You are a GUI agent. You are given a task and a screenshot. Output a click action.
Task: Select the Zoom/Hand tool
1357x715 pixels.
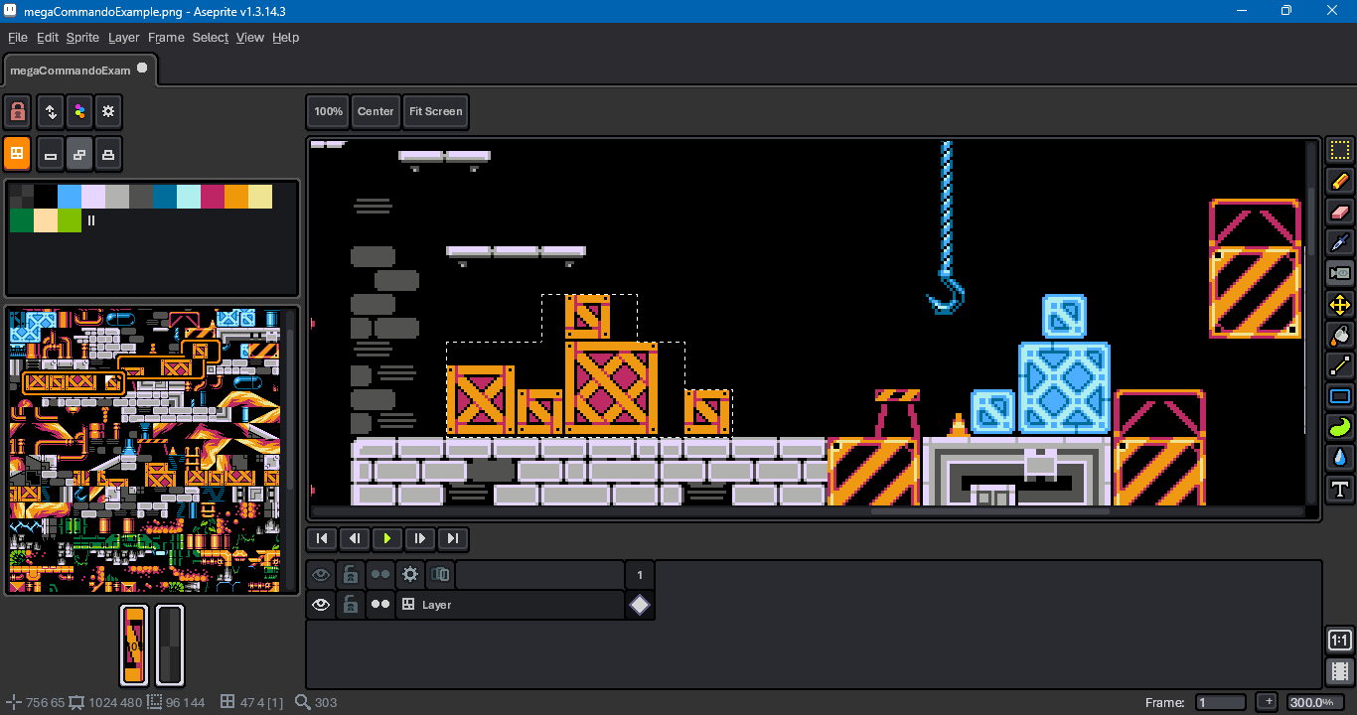[x=1340, y=274]
